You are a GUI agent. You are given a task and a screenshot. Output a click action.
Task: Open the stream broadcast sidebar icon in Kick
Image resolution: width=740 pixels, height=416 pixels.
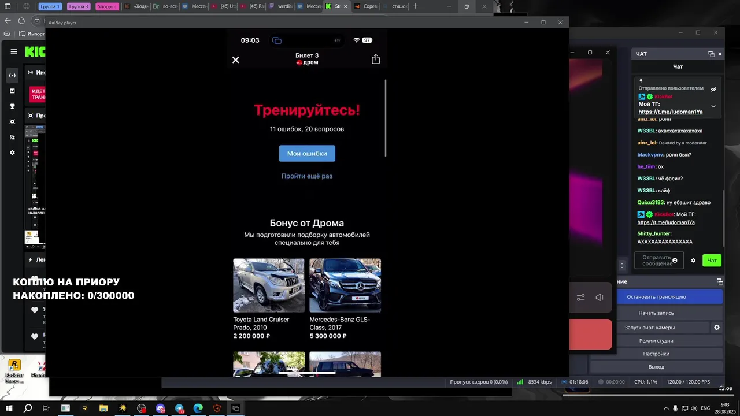point(12,76)
